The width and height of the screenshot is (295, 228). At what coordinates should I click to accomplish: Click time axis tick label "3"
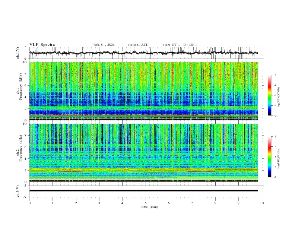(x=99, y=203)
